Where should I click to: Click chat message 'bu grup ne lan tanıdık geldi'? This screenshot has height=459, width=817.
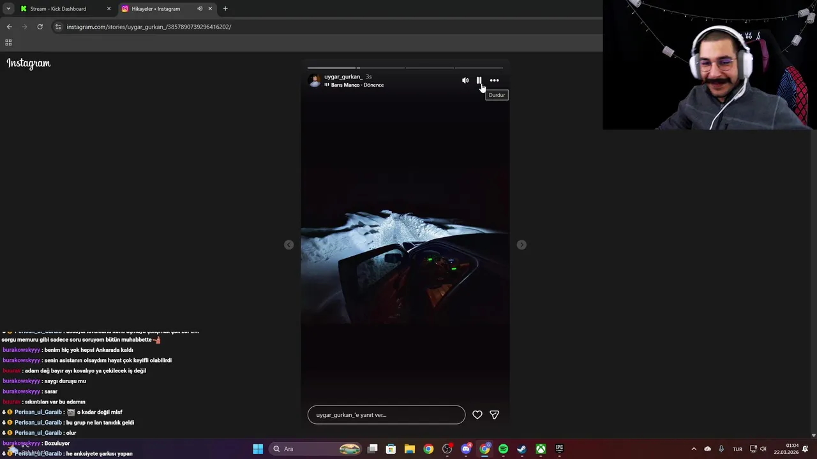point(100,423)
